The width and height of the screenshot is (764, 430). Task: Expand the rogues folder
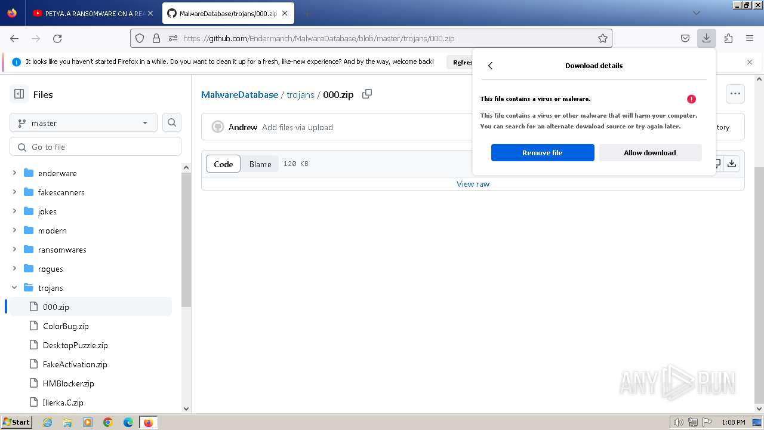[x=14, y=269]
